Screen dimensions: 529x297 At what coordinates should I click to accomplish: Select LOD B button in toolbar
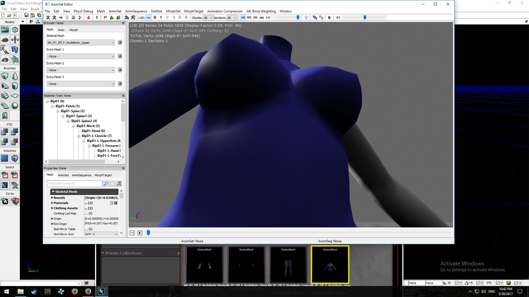155,18
